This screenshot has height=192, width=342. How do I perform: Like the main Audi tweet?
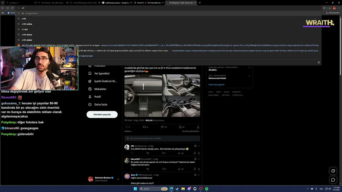coord(162,127)
